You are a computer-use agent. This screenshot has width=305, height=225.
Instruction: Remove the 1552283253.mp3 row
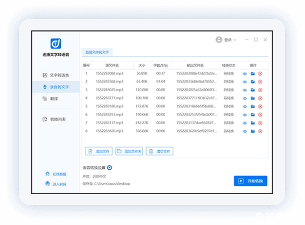pos(260,115)
